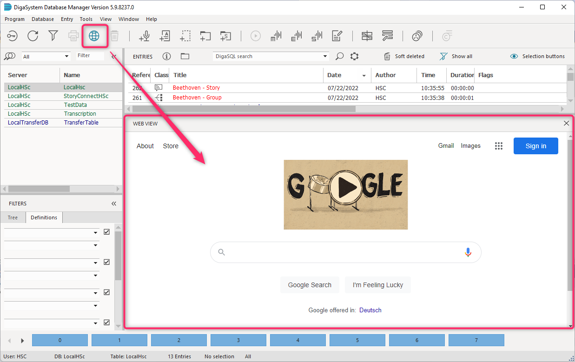
Task: Toggle the first filter definition checkbox
Action: point(107,232)
